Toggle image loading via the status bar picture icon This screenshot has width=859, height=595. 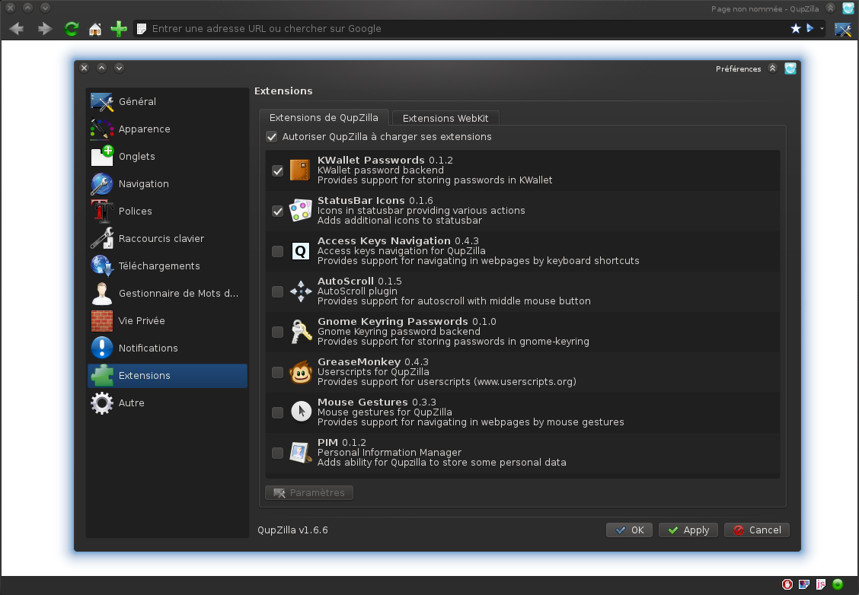tap(803, 584)
